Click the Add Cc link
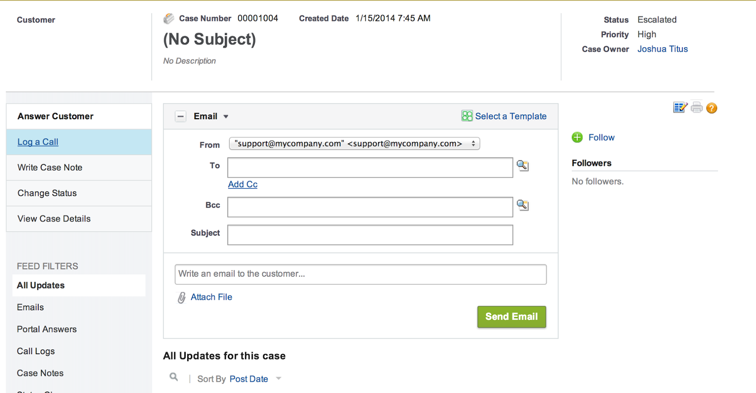The height and width of the screenshot is (393, 756). 242,184
